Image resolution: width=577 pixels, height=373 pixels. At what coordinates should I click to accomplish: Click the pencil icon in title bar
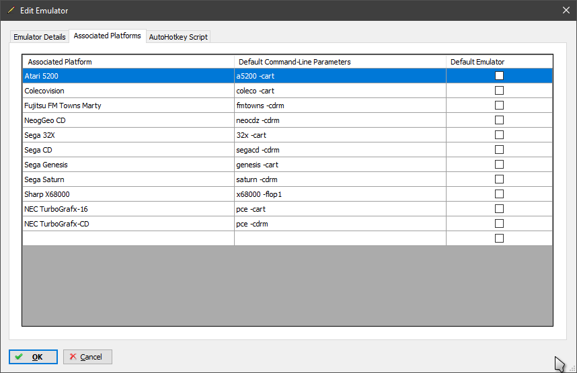coord(11,10)
